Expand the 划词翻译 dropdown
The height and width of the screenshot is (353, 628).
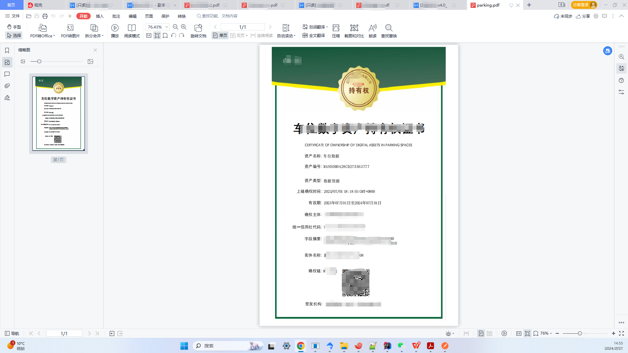pos(327,27)
